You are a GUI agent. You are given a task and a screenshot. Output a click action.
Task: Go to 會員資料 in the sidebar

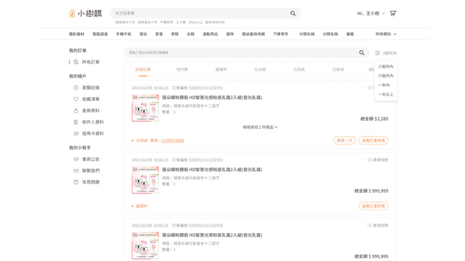90,110
